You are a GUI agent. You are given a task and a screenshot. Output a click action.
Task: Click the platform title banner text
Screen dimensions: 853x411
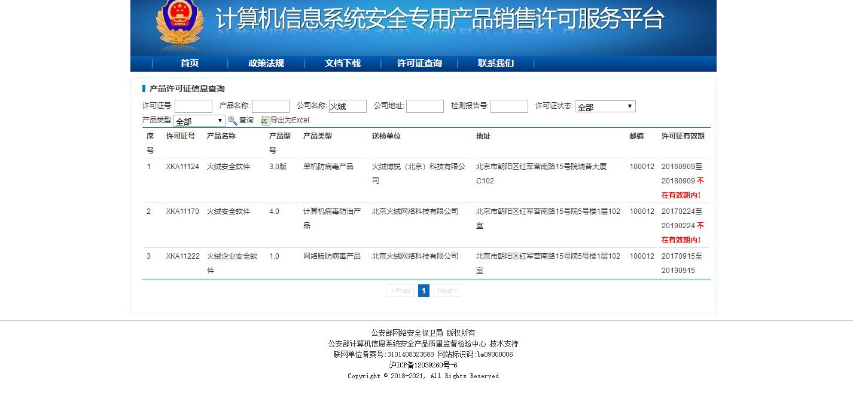coord(440,19)
